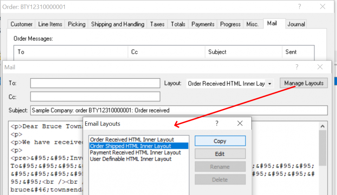The width and height of the screenshot is (337, 195).
Task: Open the Journal tab
Action: (296, 24)
